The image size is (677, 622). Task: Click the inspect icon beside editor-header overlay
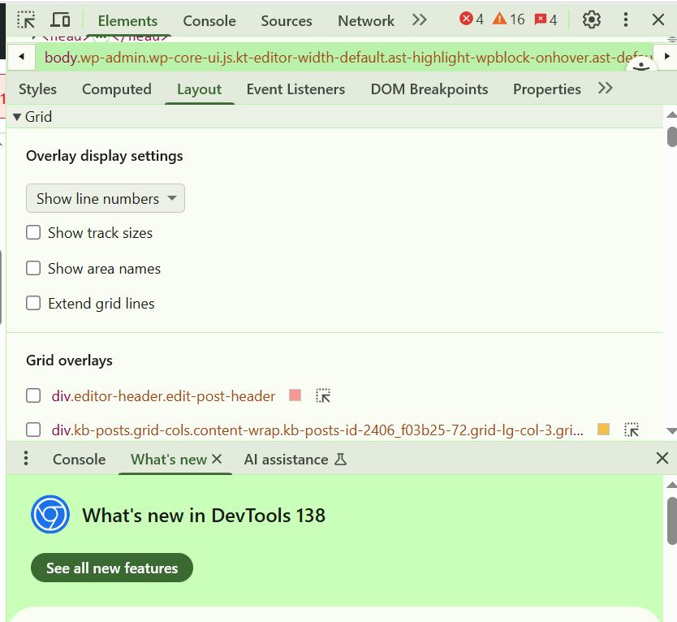tap(322, 395)
